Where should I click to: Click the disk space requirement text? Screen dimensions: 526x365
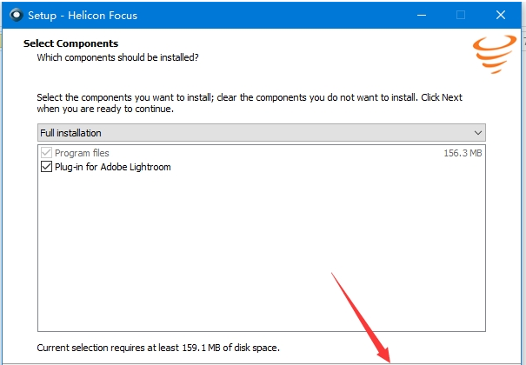(158, 348)
